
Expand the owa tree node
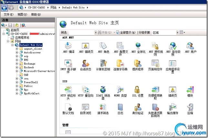[17, 79]
